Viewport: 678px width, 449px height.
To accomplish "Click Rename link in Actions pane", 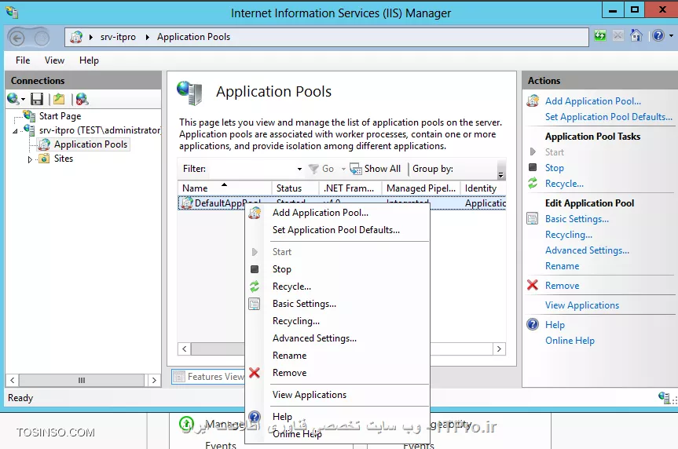I will point(562,266).
